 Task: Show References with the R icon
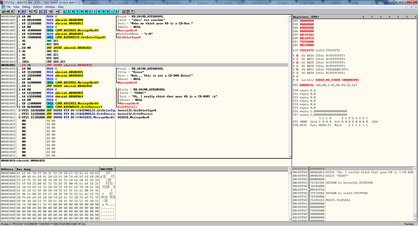(x=108, y=12)
